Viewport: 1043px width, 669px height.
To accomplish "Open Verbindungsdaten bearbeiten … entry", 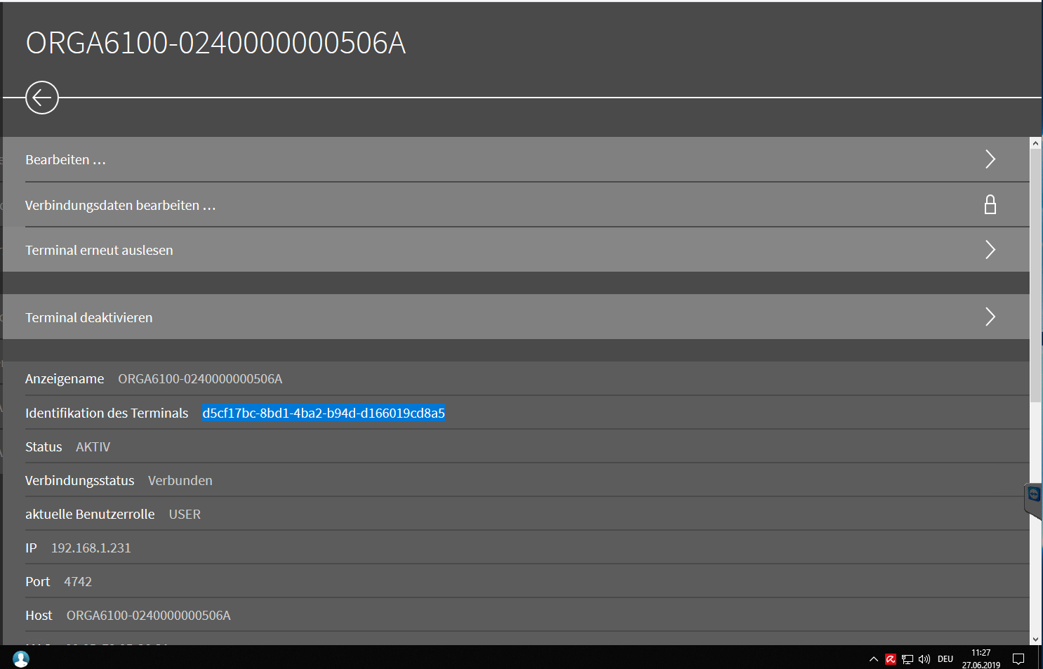I will (x=516, y=205).
